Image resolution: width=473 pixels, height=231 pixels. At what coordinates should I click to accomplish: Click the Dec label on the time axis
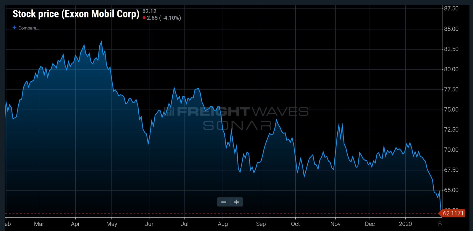[x=370, y=224]
